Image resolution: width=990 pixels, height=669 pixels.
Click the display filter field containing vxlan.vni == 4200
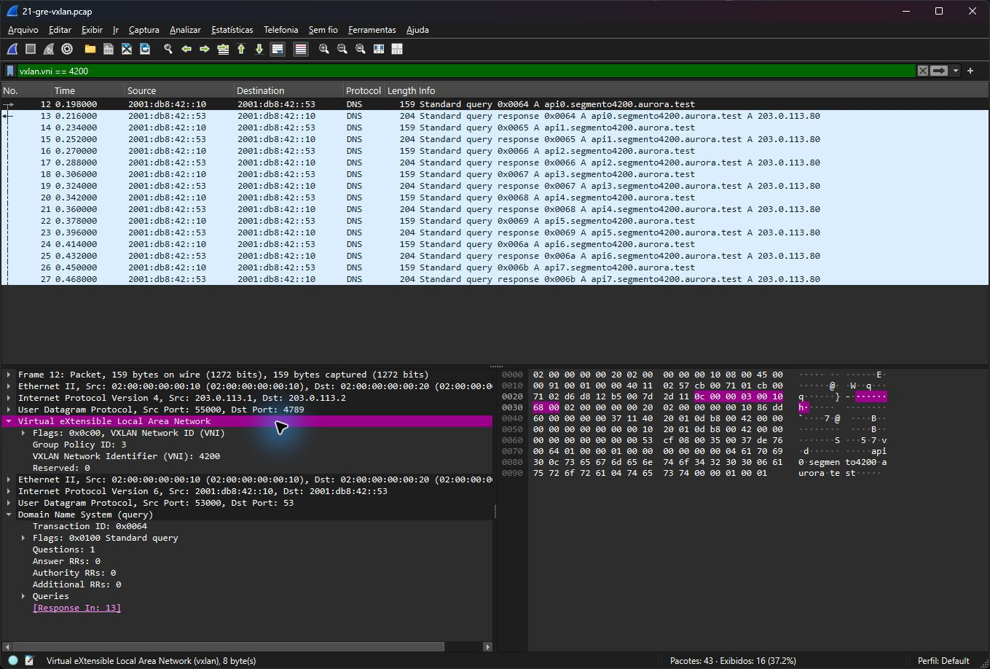tap(466, 71)
